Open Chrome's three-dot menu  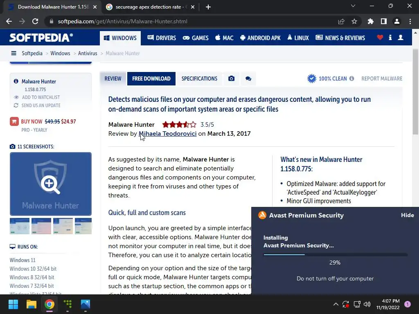410,21
